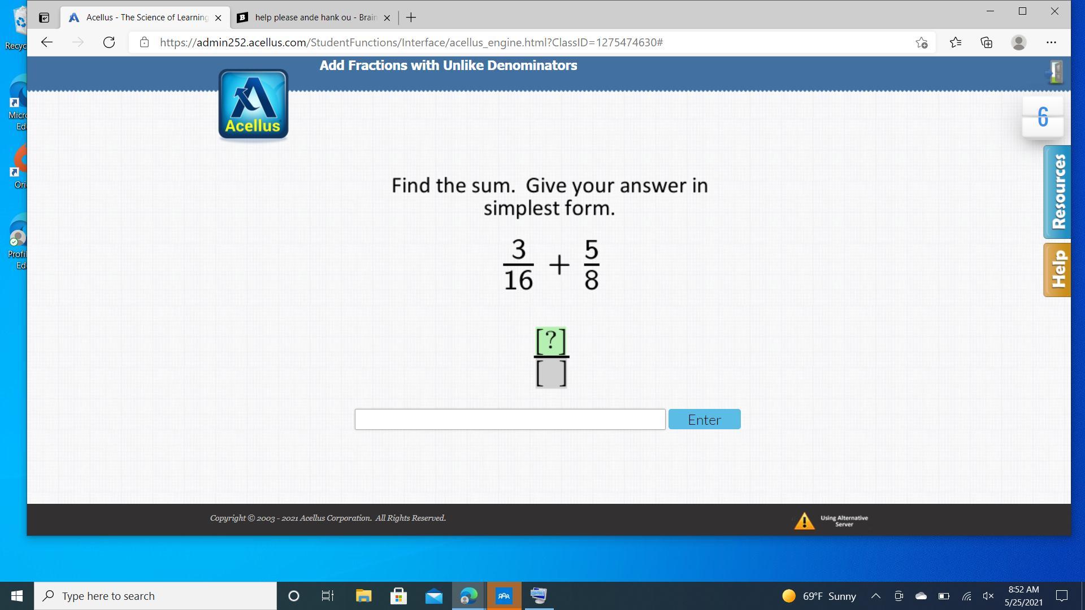Open the Resources side tab
The height and width of the screenshot is (610, 1085).
1057,192
